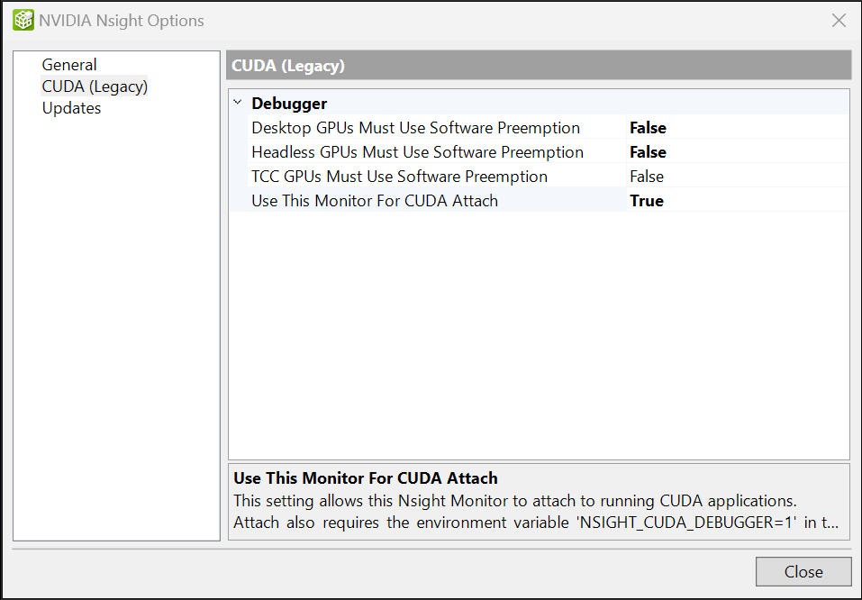Open the False value for TCC GPUs setting
The height and width of the screenshot is (600, 862).
(738, 176)
